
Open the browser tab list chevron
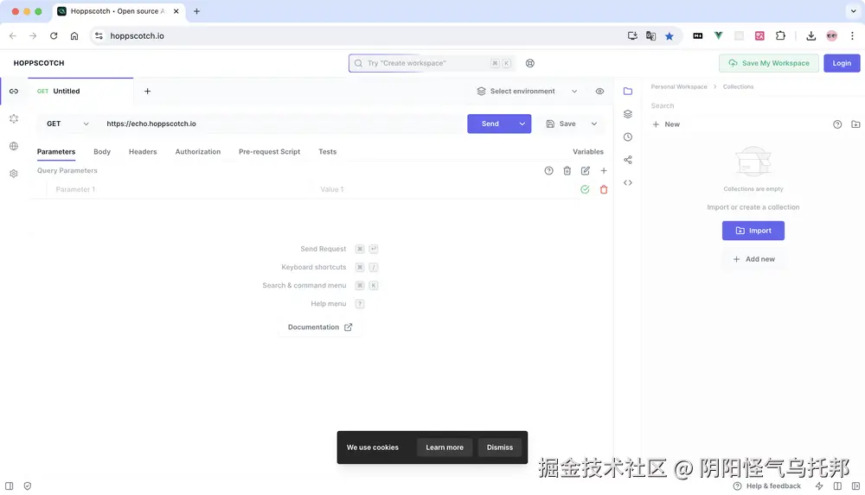(853, 11)
